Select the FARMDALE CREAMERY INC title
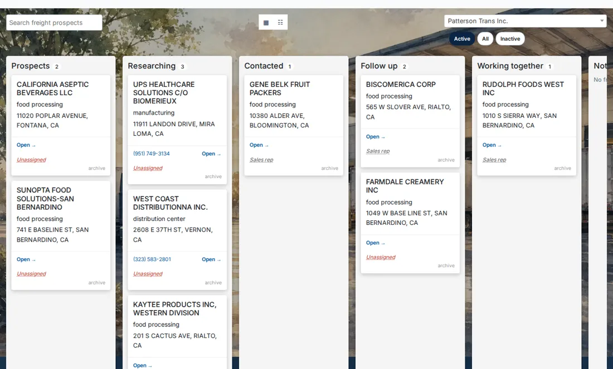This screenshot has height=369, width=613. pos(405,186)
